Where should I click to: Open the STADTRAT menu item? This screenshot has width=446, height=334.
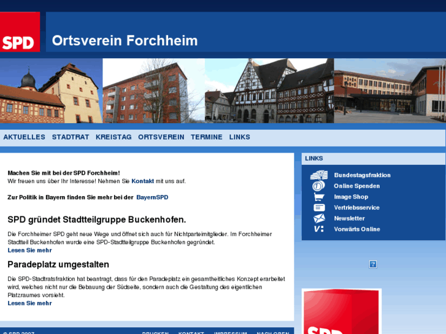[71, 137]
